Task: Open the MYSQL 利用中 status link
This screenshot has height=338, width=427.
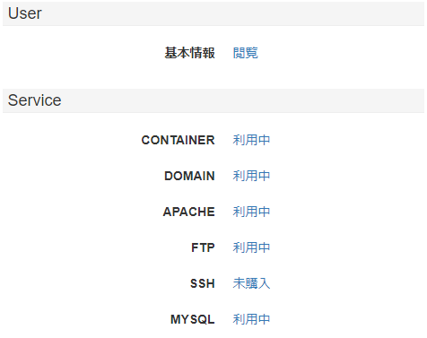Action: (x=251, y=319)
